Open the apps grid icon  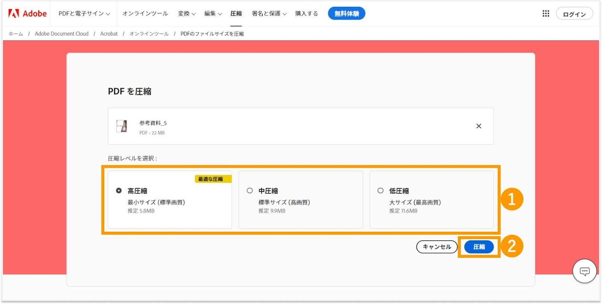pos(546,14)
